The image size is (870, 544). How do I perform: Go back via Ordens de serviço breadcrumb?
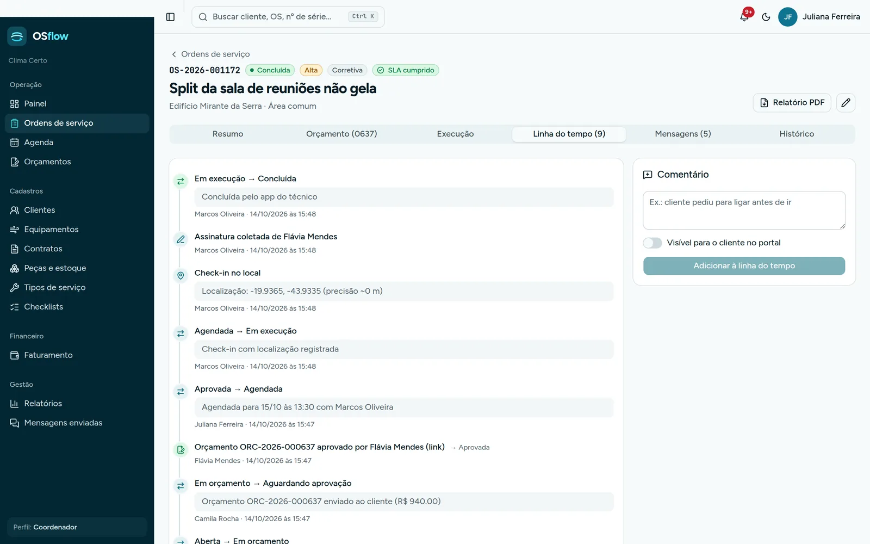(x=210, y=54)
